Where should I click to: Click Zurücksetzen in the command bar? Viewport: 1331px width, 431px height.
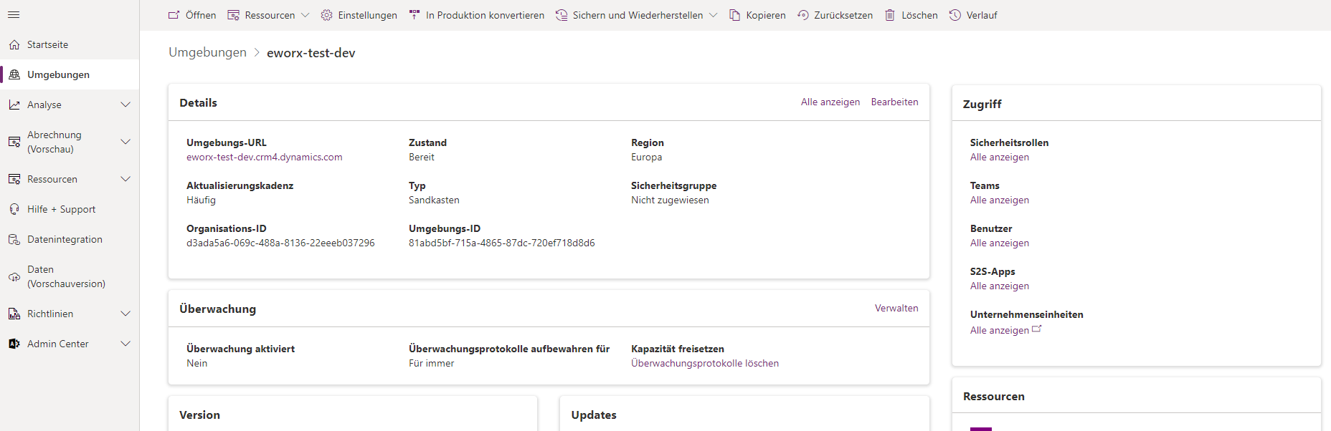(835, 15)
